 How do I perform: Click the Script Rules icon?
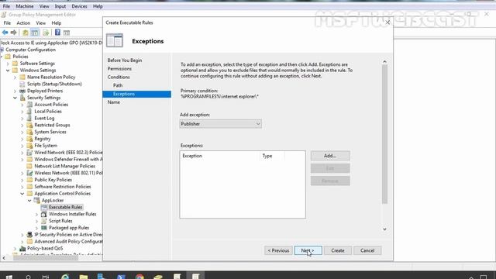44,221
